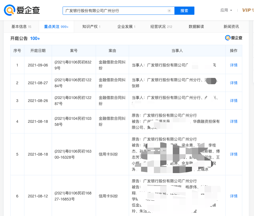View 详情 for case dated 2021-08-27
The height and width of the screenshot is (216, 254).
[x=233, y=83]
